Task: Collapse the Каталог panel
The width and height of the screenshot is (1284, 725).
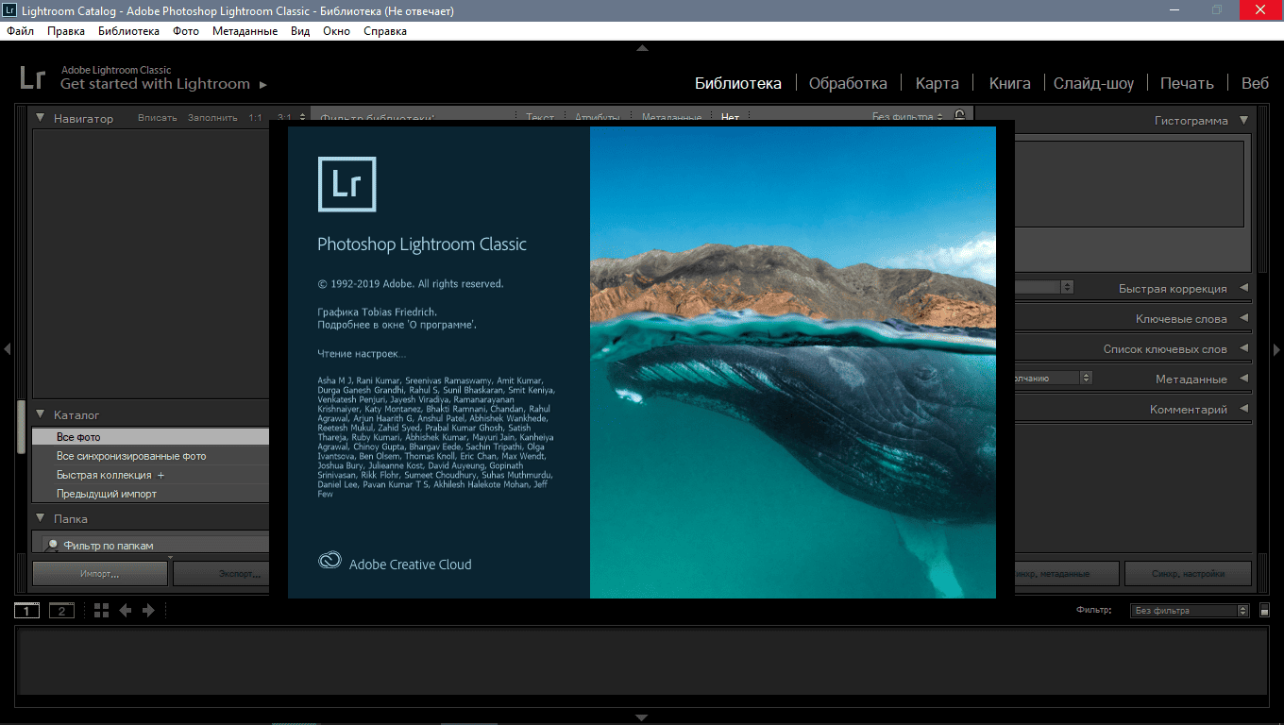Action: [41, 414]
